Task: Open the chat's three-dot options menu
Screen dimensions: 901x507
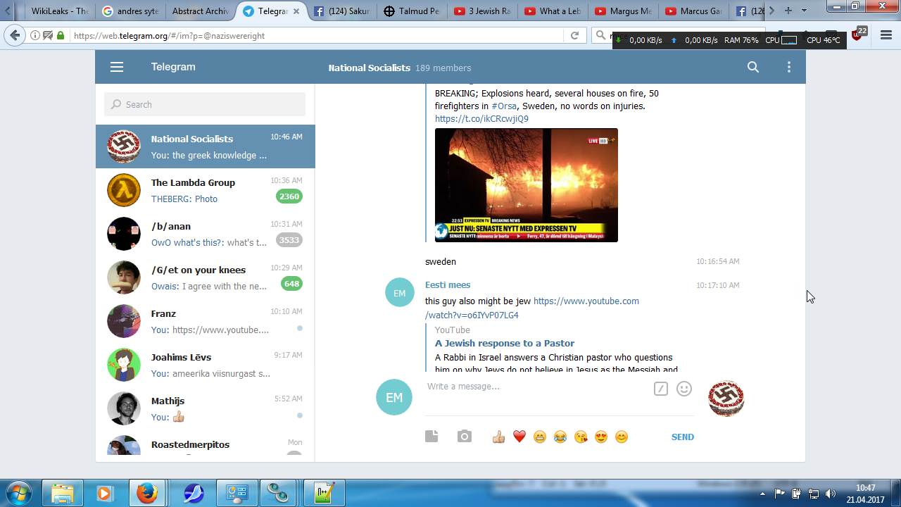Action: tap(789, 67)
